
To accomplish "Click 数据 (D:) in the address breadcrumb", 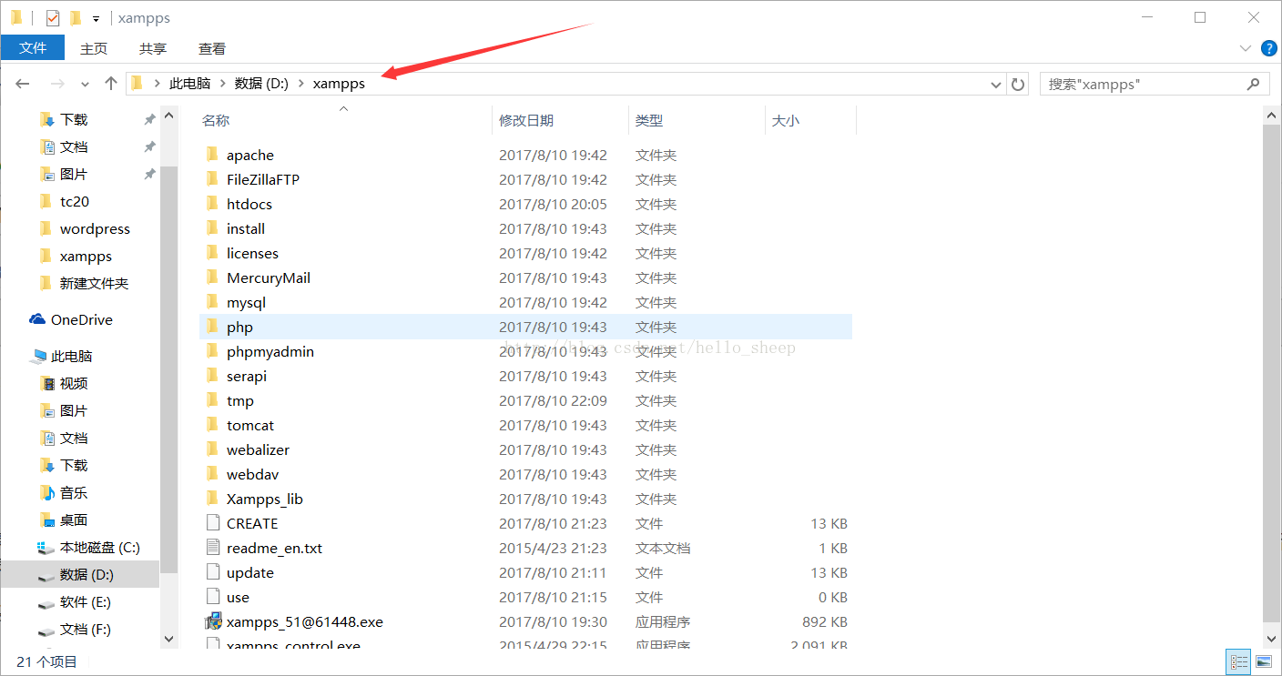I will click(261, 84).
